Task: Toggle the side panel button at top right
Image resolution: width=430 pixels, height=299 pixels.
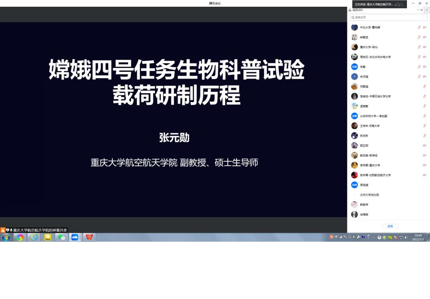Action: pyautogui.click(x=427, y=10)
